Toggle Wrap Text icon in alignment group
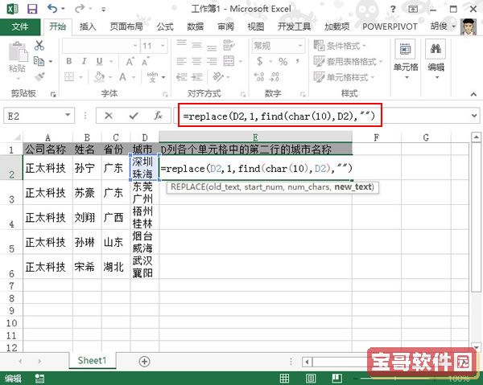This screenshot has height=385, width=483. [229, 46]
